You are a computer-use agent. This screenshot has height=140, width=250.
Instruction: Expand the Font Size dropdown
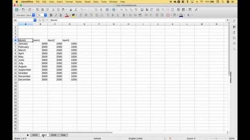click(45, 15)
